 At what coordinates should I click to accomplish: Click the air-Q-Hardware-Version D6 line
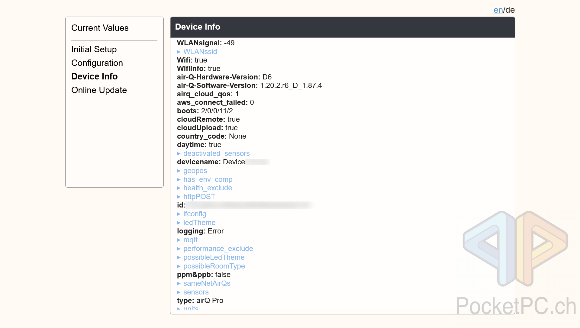pyautogui.click(x=224, y=77)
